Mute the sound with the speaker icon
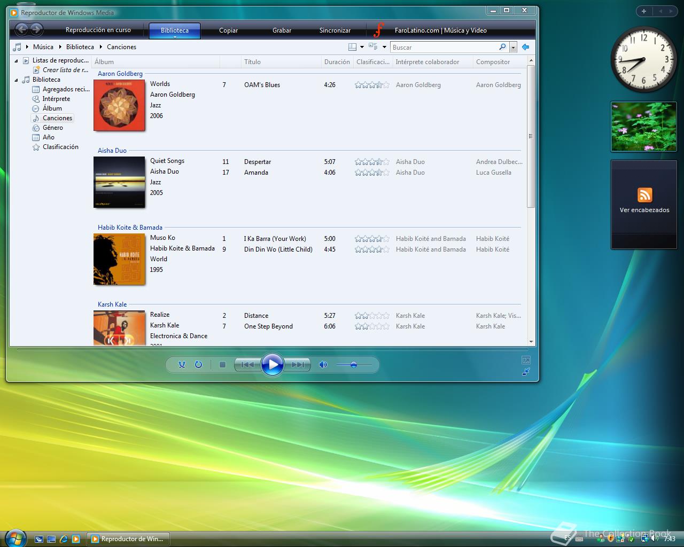Viewport: 684px width, 547px height. click(323, 364)
